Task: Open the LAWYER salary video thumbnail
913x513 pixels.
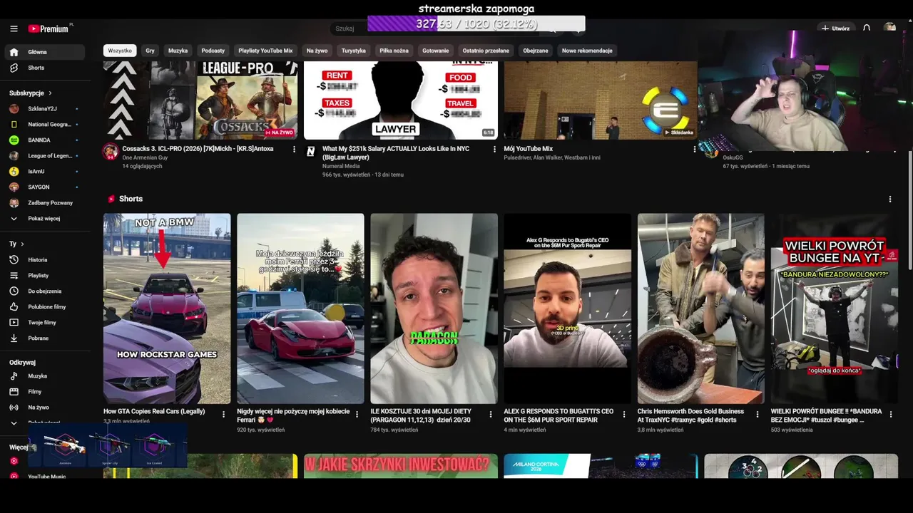Action: tap(401, 100)
